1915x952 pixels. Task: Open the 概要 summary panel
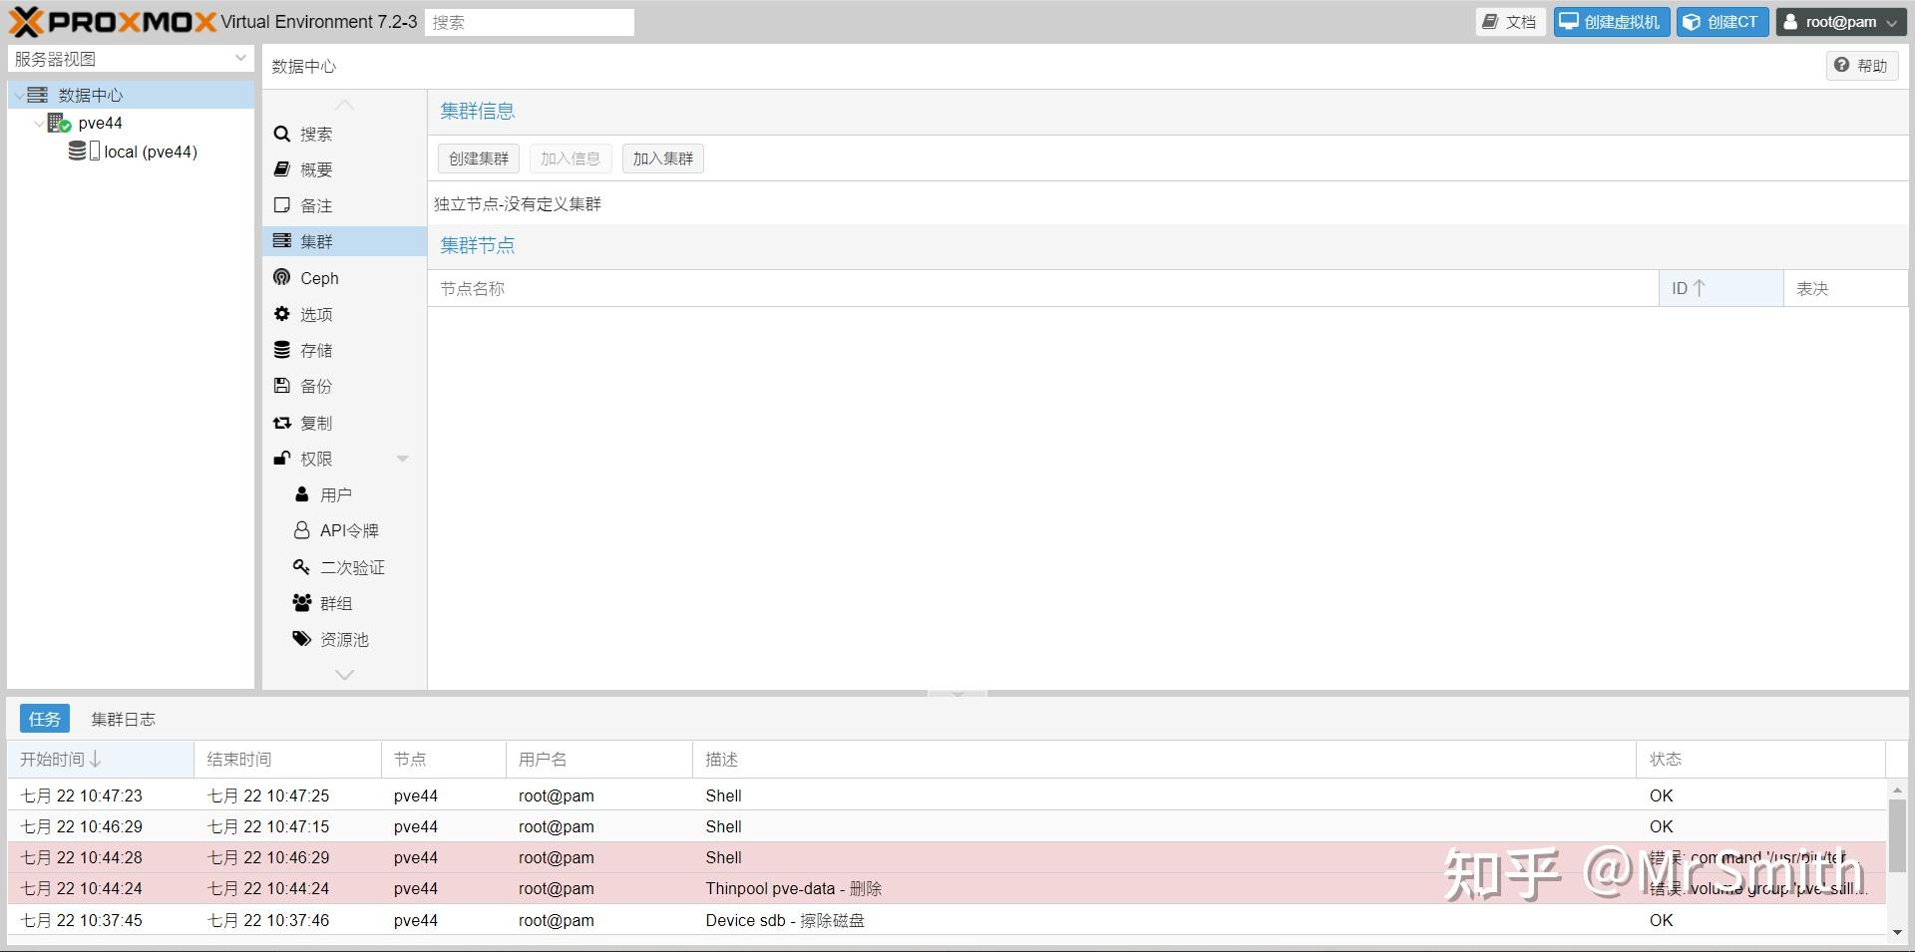(316, 168)
